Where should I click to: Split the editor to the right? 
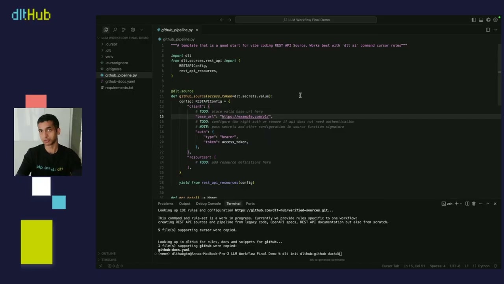point(488,30)
